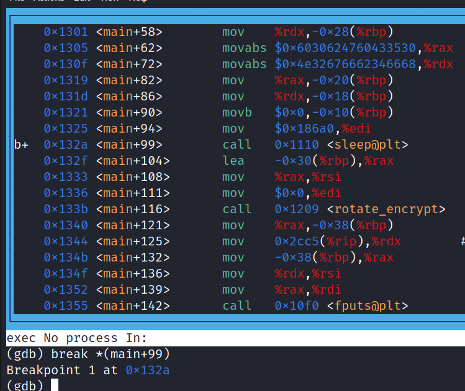Viewport: 465px width, 391px height.
Task: Click the 'Breakpoint 1 at' output line
Action: coord(62,371)
